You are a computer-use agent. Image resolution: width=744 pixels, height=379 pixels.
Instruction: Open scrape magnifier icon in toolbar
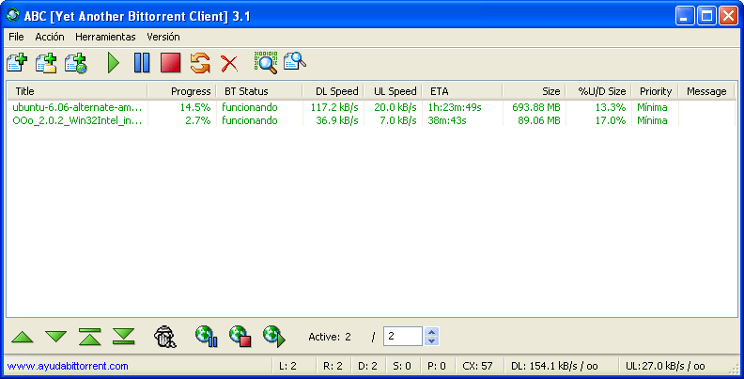[266, 63]
